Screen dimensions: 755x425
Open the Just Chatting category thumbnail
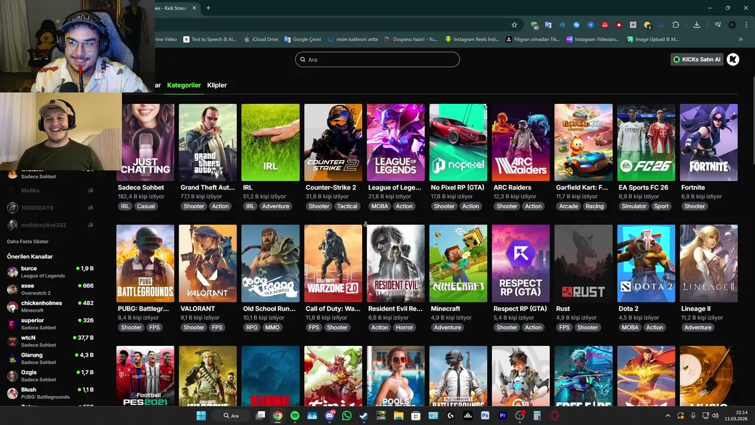[x=145, y=142]
